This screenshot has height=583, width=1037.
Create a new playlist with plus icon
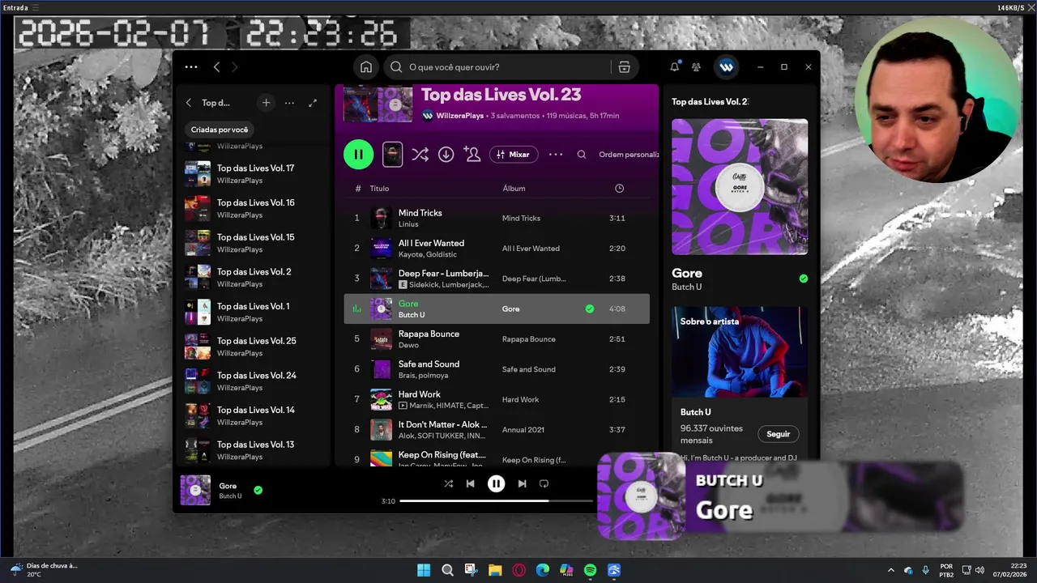[x=266, y=103]
